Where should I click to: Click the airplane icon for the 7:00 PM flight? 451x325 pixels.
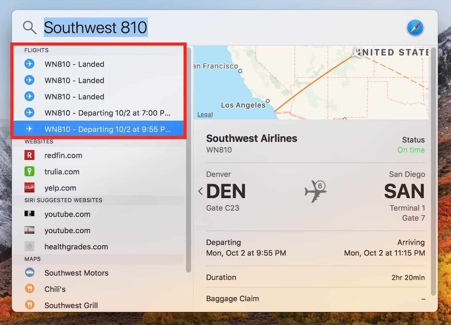pyautogui.click(x=30, y=113)
